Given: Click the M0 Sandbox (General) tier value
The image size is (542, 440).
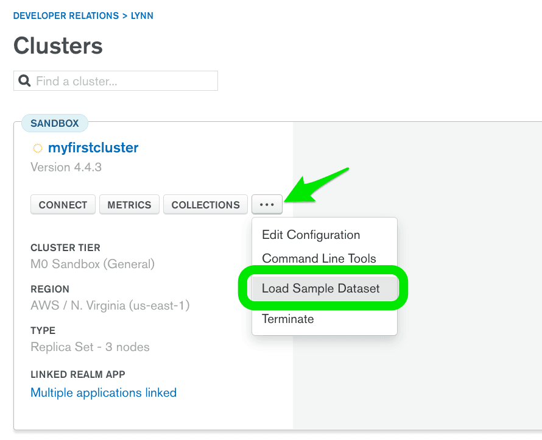Looking at the screenshot, I should (x=93, y=264).
